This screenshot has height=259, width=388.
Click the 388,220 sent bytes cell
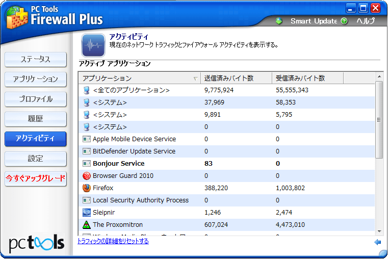point(216,188)
